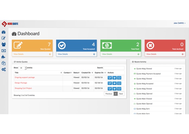Viewport: 189px width, 134px height.
Task: Click Quote #abe Opened activity entry
Action: 157,104
